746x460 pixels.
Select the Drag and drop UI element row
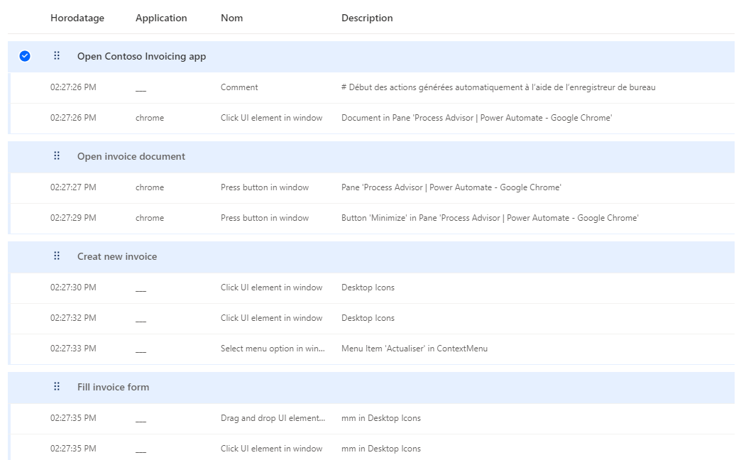pos(273,418)
